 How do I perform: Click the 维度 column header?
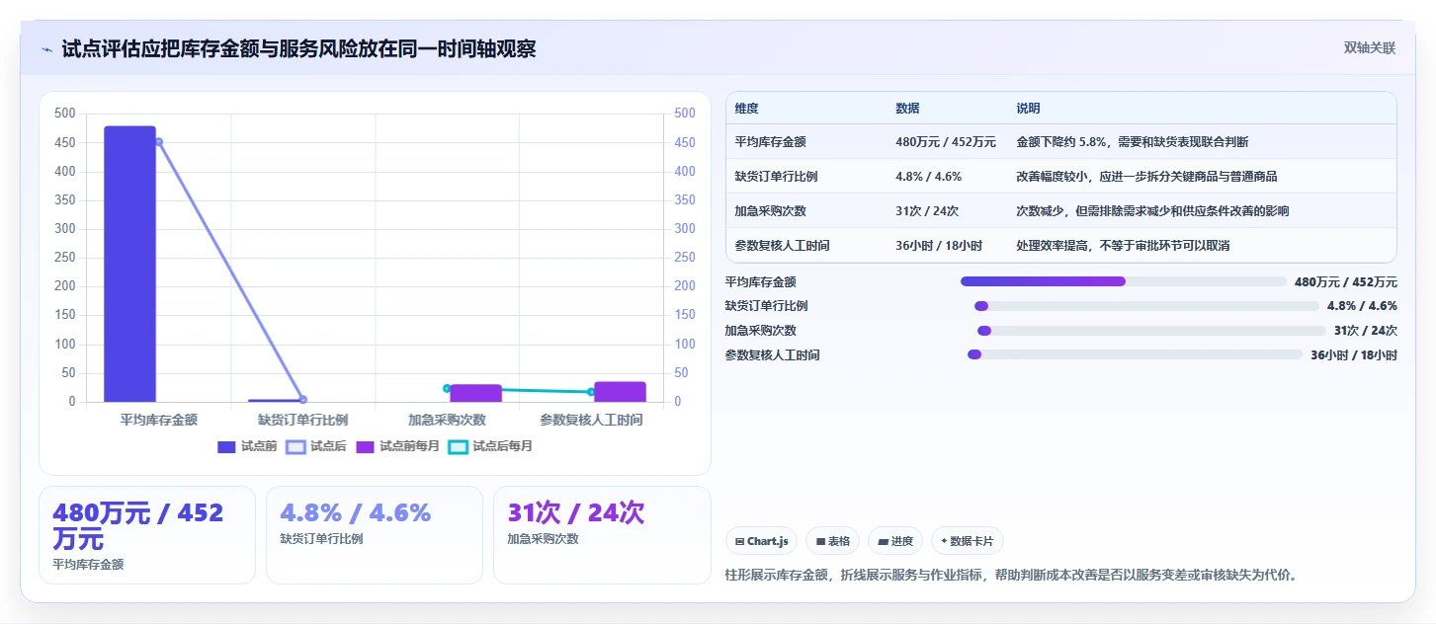(747, 109)
